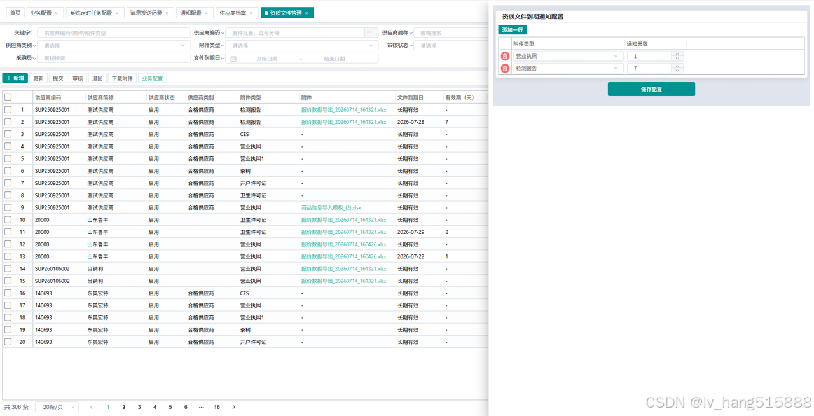Screen dimensions: 814x416
Task: Change the 营业执照 attachment type dropdown in config
Action: point(567,56)
